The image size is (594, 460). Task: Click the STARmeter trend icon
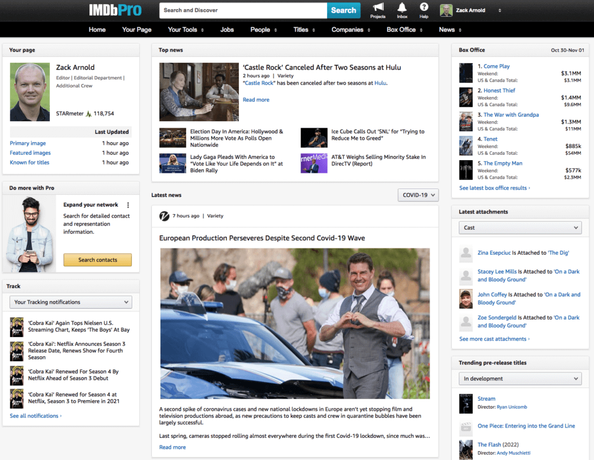click(x=89, y=113)
